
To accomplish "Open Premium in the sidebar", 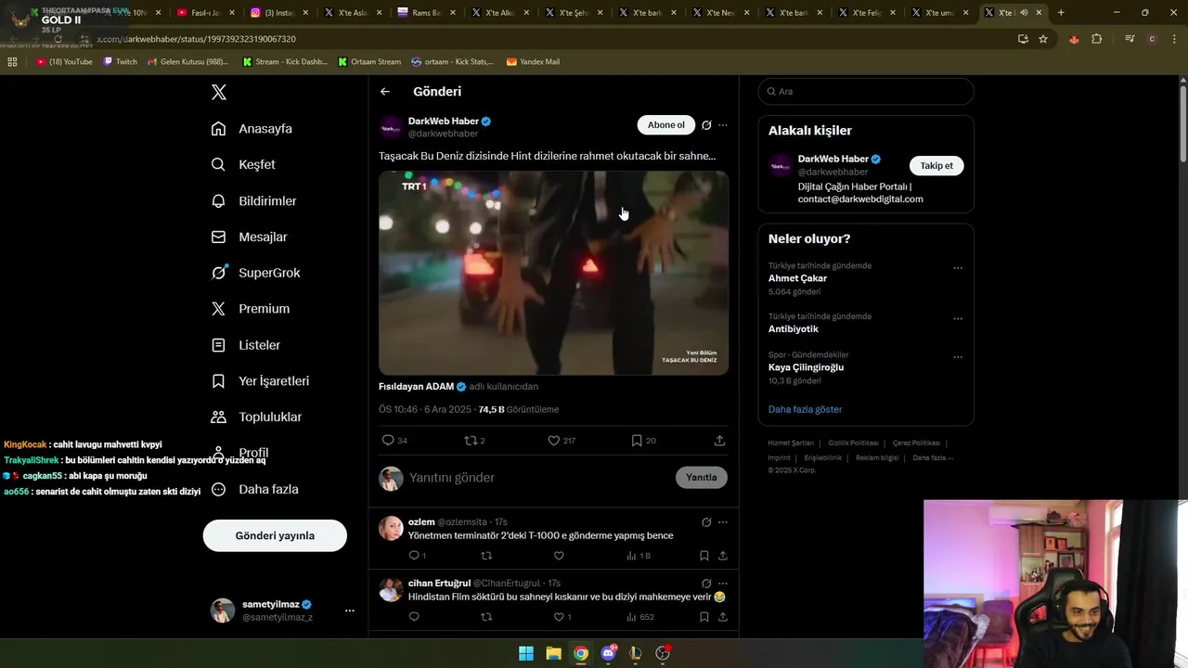I will (x=250, y=309).
